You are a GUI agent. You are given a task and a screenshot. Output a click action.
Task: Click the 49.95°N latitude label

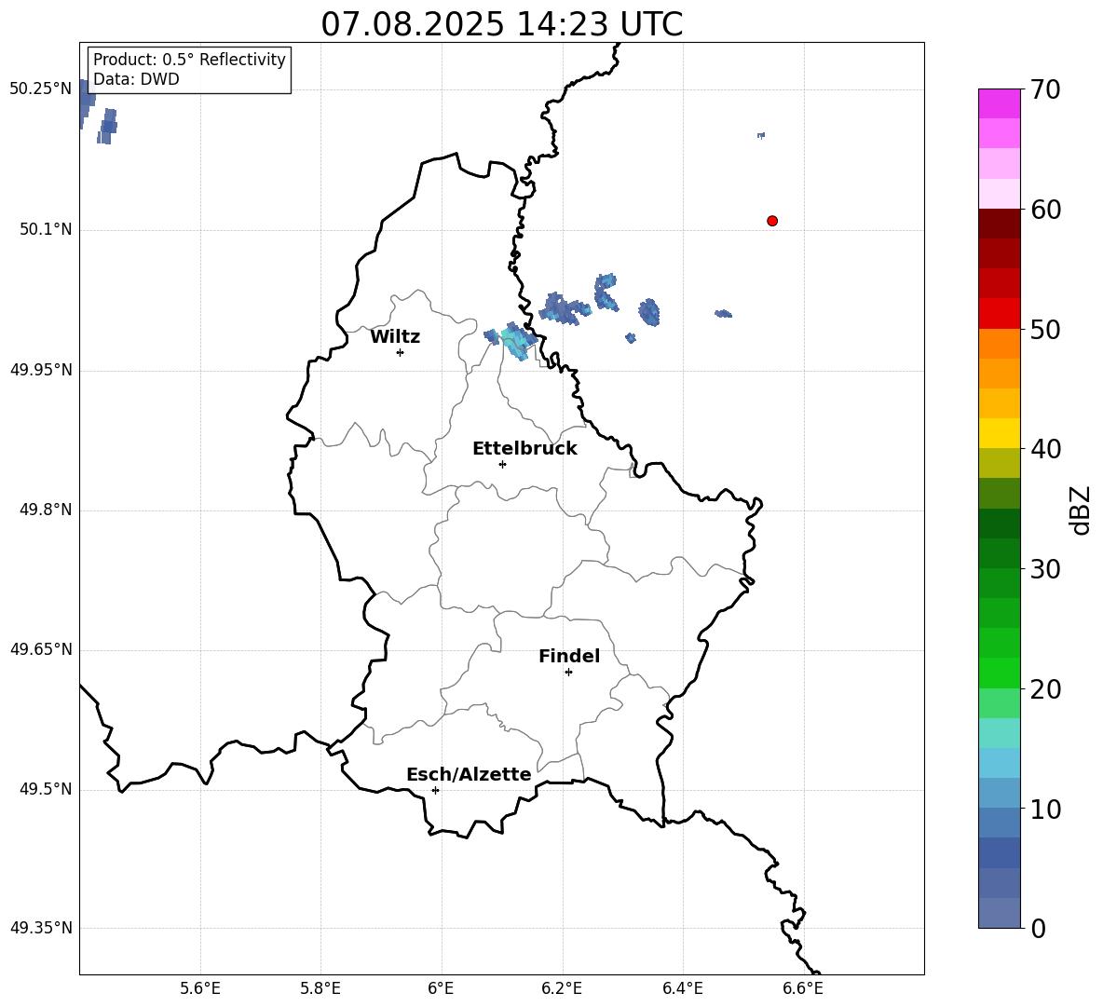[41, 370]
